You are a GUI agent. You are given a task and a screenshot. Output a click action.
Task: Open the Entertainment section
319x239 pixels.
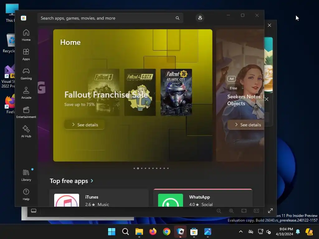click(26, 113)
